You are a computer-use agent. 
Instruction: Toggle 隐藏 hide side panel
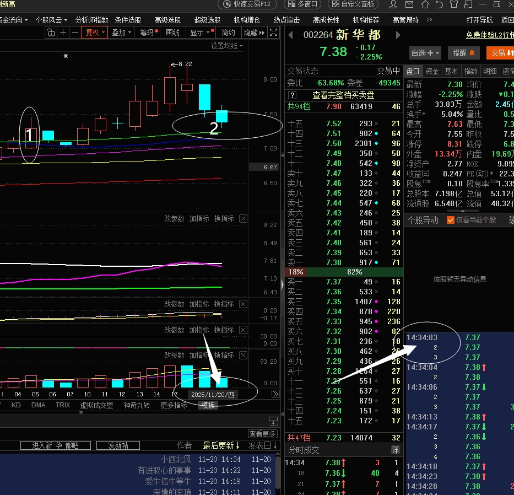pyautogui.click(x=254, y=33)
